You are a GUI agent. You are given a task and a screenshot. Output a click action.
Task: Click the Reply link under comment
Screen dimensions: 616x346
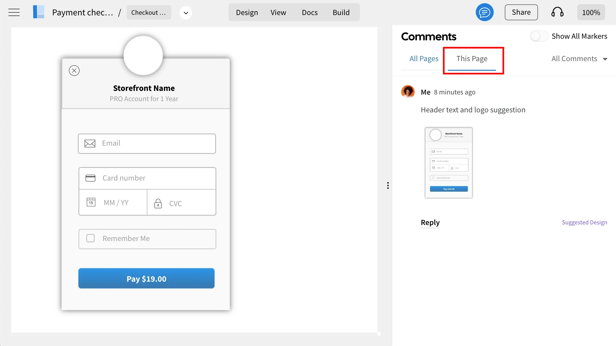pos(430,222)
